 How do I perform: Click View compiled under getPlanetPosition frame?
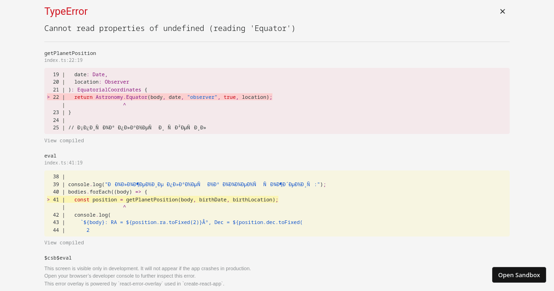click(x=64, y=140)
